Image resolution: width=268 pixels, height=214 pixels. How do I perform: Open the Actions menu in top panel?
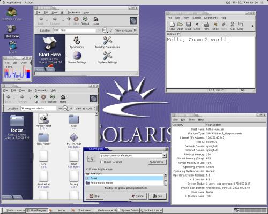tap(29, 2)
